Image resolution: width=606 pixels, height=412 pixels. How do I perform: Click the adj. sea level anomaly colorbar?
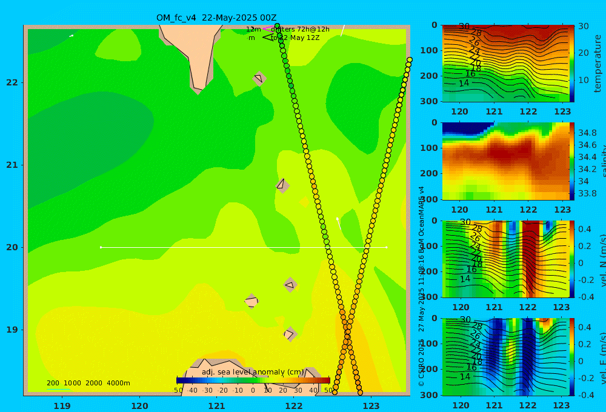pyautogui.click(x=253, y=380)
